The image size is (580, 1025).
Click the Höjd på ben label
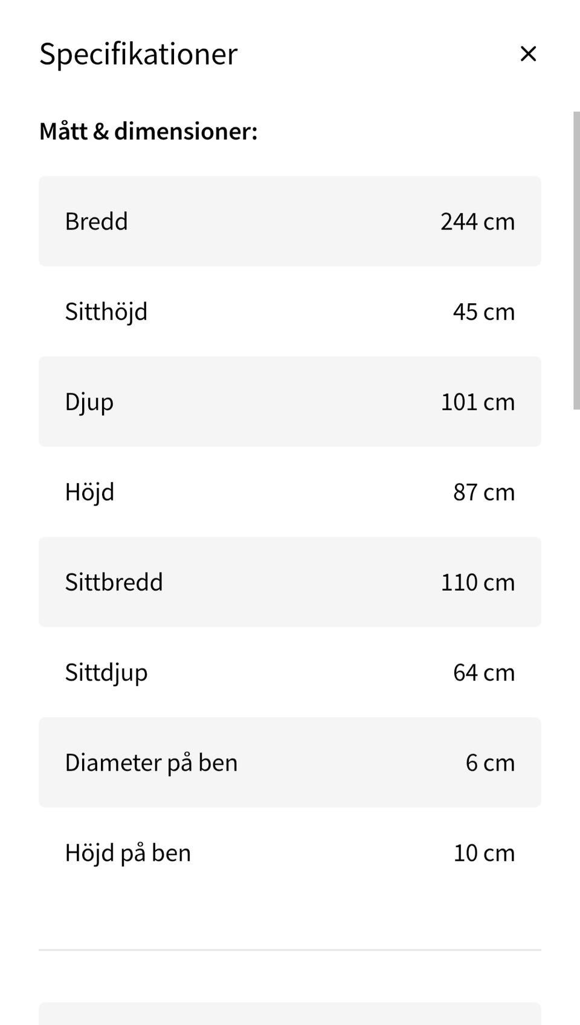click(x=128, y=853)
